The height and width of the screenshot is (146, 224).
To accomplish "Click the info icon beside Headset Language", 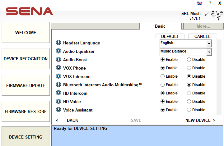I will click(58, 43).
